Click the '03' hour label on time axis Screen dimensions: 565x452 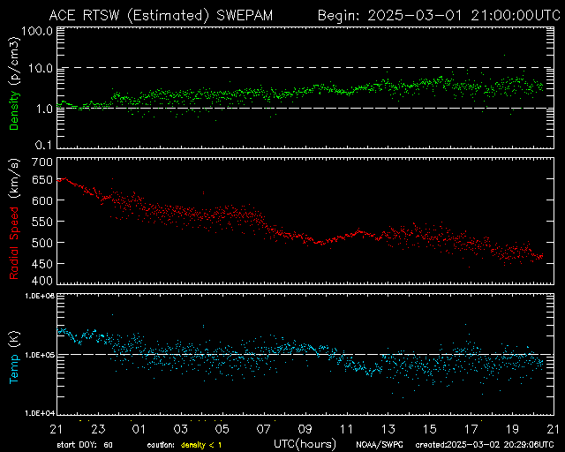180,429
